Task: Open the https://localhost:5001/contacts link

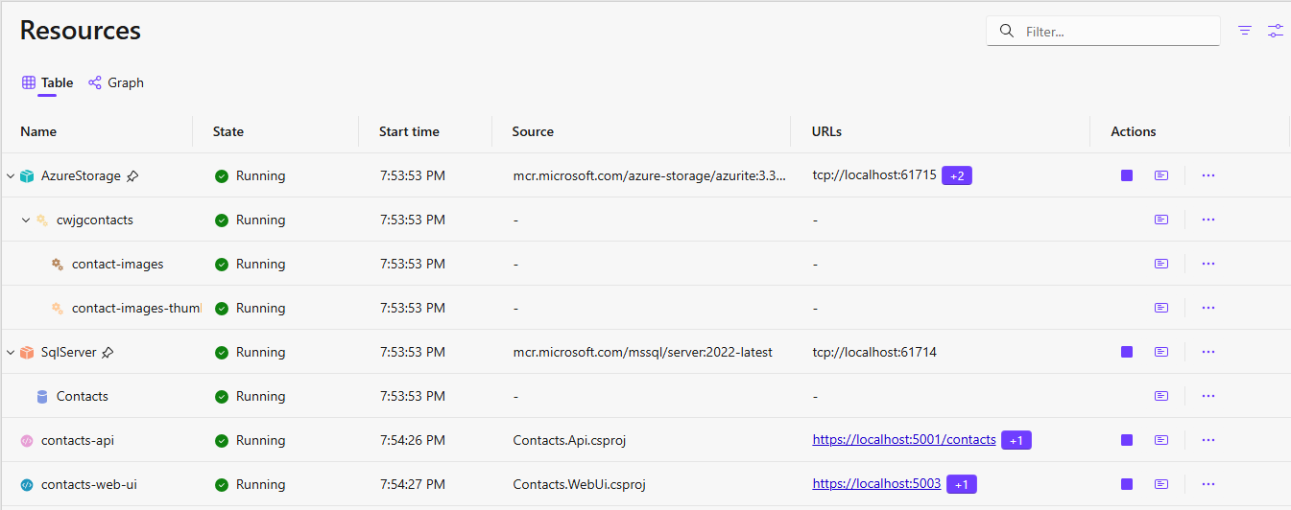Action: 904,439
